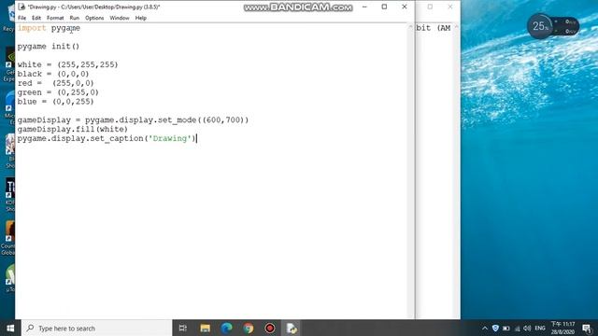Click the 'gameDisplay.fill(white)' line
Viewport: 598px width, 336px height.
pyautogui.click(x=73, y=129)
